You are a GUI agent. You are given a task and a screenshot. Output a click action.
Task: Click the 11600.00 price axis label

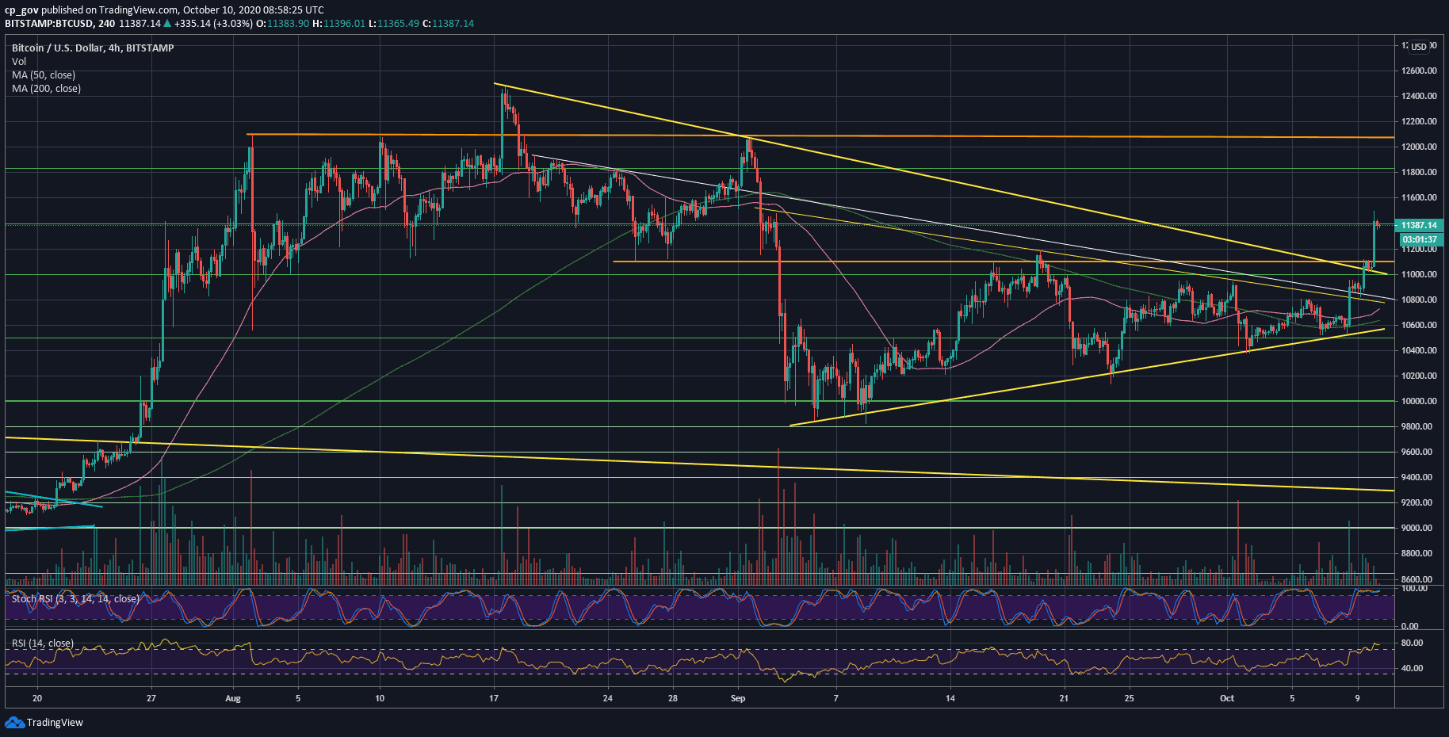(x=1419, y=197)
